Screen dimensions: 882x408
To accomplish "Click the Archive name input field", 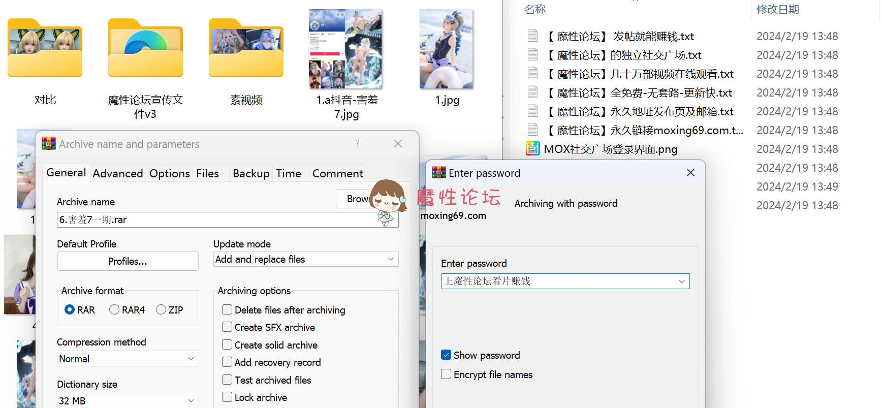I will coord(228,219).
